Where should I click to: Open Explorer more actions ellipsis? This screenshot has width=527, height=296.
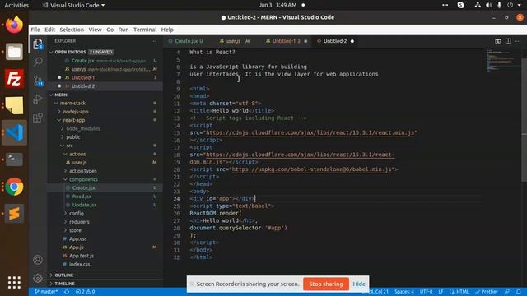click(x=154, y=41)
